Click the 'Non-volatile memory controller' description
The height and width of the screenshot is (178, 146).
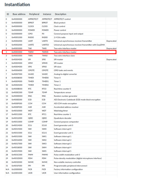(x=67, y=162)
